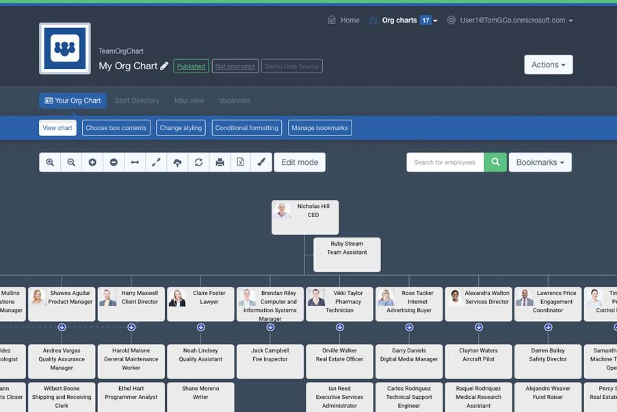Image resolution: width=617 pixels, height=412 pixels.
Task: Click the zoom in magnifier icon
Action: pos(50,162)
